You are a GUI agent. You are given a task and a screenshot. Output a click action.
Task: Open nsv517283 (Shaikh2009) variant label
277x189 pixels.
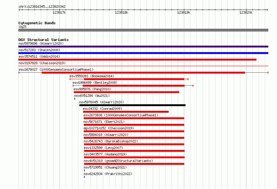[x=39, y=50]
